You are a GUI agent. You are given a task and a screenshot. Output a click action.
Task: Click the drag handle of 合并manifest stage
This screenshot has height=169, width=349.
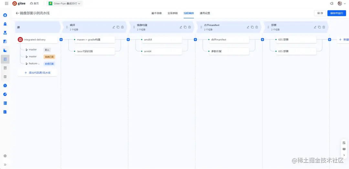tap(201, 27)
